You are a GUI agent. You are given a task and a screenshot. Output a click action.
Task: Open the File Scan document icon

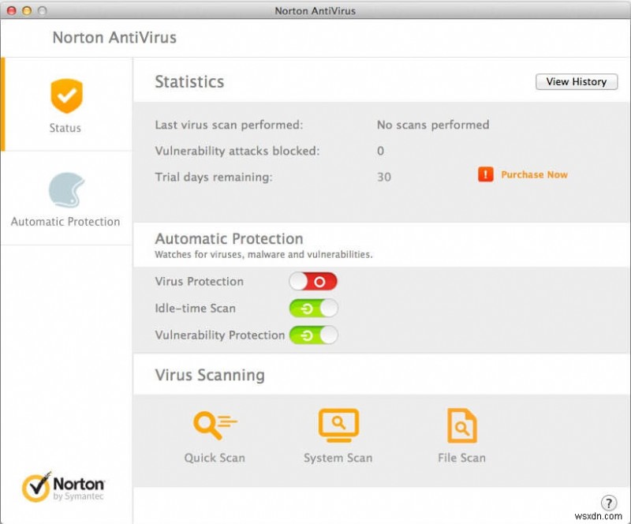[461, 426]
